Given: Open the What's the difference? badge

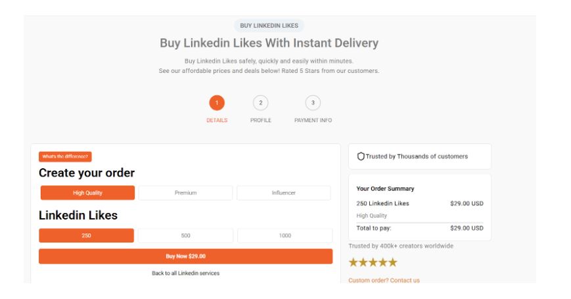Looking at the screenshot, I should pos(65,156).
